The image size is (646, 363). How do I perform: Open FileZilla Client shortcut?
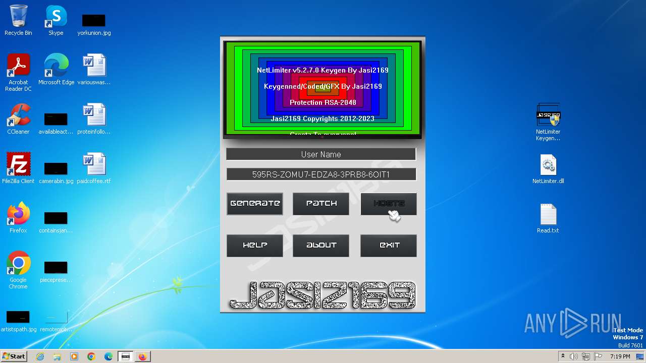tap(18, 168)
